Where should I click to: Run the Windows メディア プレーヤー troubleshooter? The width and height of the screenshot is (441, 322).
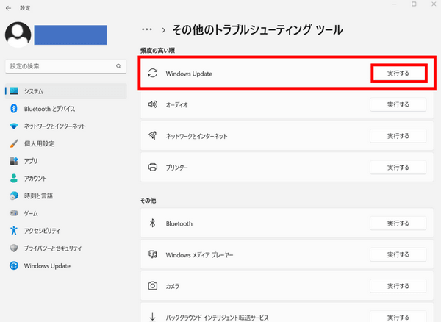coord(398,255)
